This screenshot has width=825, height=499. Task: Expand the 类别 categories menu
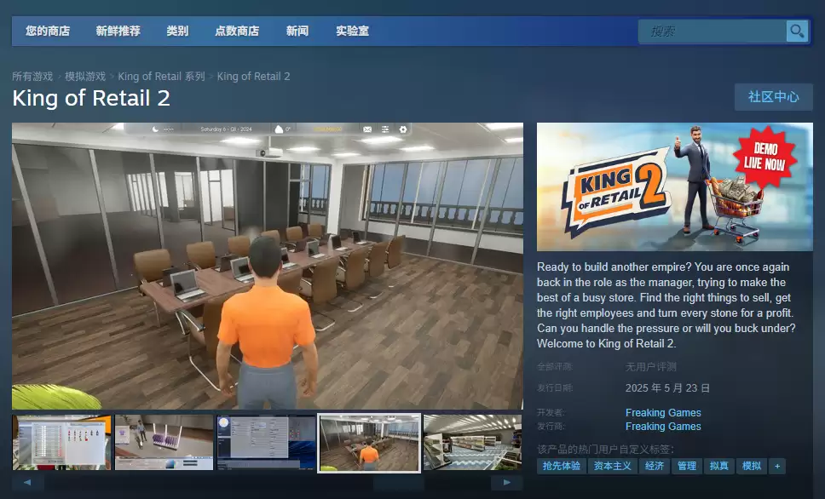[177, 32]
